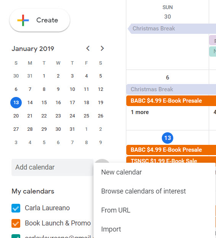Viewport: 216px width, 238px height.
Task: Toggle the teal gmail calendar checkbox
Action: tap(16, 236)
